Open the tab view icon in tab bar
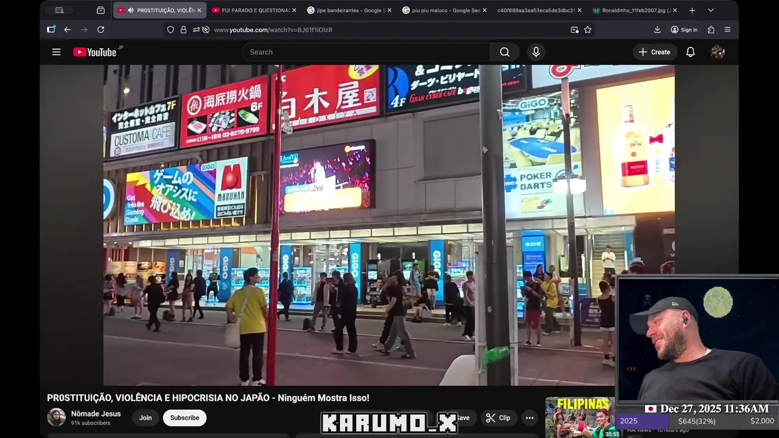 100,10
